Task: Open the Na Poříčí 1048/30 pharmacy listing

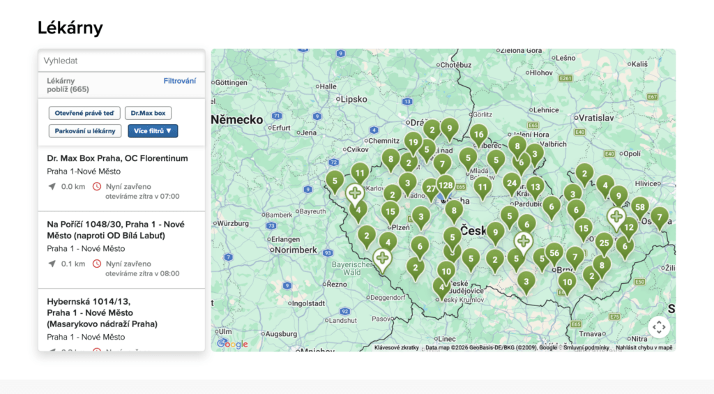Action: point(121,250)
